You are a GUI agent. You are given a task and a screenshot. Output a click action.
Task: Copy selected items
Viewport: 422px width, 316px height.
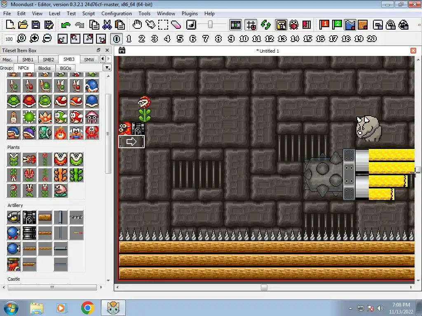point(94,25)
